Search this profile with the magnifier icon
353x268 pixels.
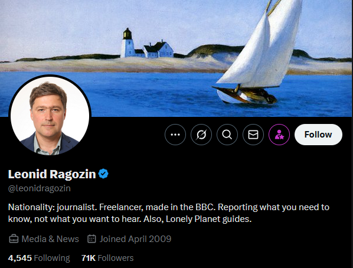point(227,135)
